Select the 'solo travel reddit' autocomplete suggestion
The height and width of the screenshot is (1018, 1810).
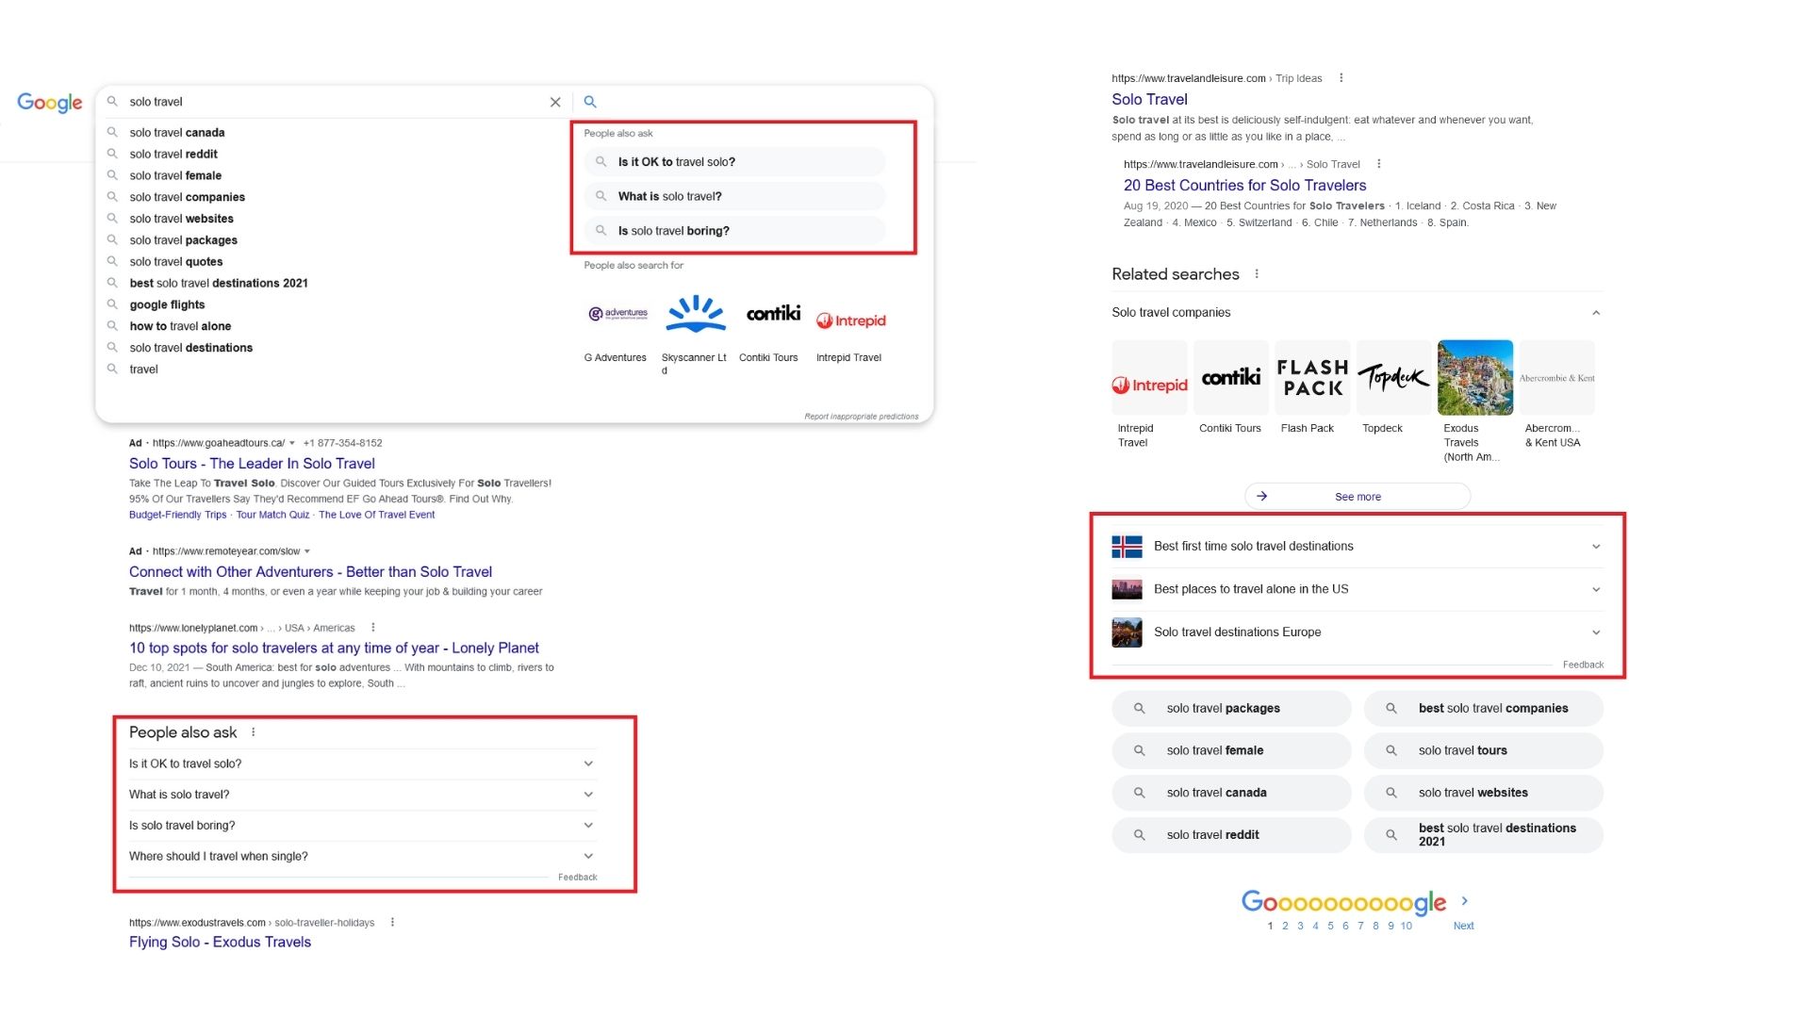click(173, 155)
